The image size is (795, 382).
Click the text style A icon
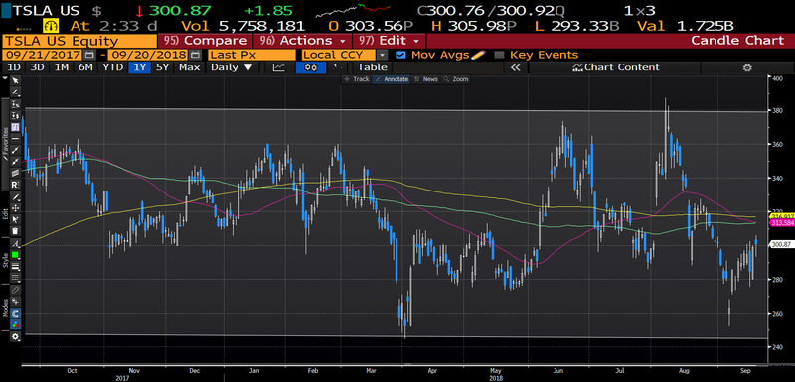click(x=15, y=243)
